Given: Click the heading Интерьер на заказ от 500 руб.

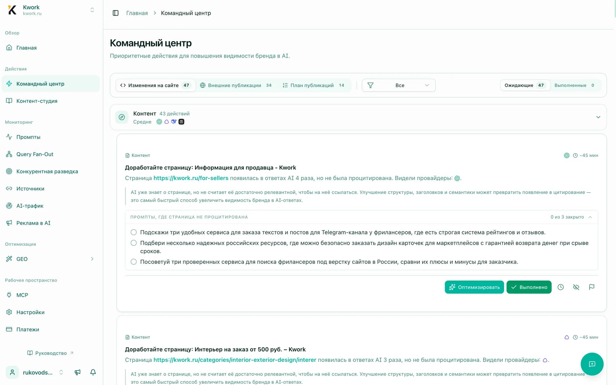Looking at the screenshot, I should (215, 349).
